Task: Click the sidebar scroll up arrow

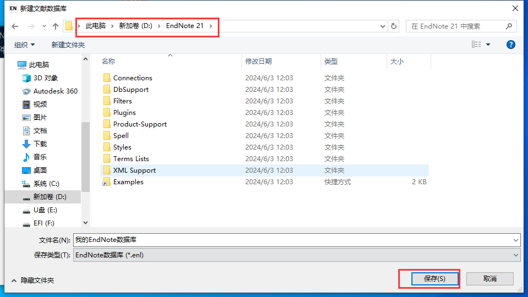Action: click(x=86, y=59)
